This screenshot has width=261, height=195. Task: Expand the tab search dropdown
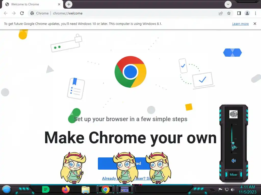pos(228,4)
